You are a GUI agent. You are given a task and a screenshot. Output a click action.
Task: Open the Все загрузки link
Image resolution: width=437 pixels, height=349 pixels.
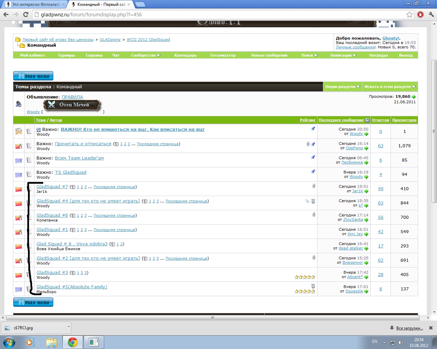click(409, 328)
